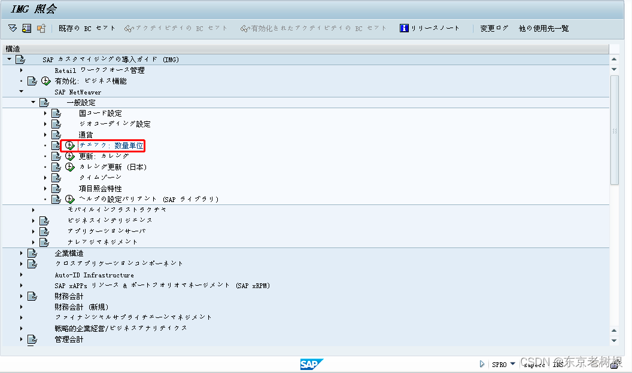Select チェック: 数量単位 tree entry
632x373 pixels.
[x=111, y=145]
